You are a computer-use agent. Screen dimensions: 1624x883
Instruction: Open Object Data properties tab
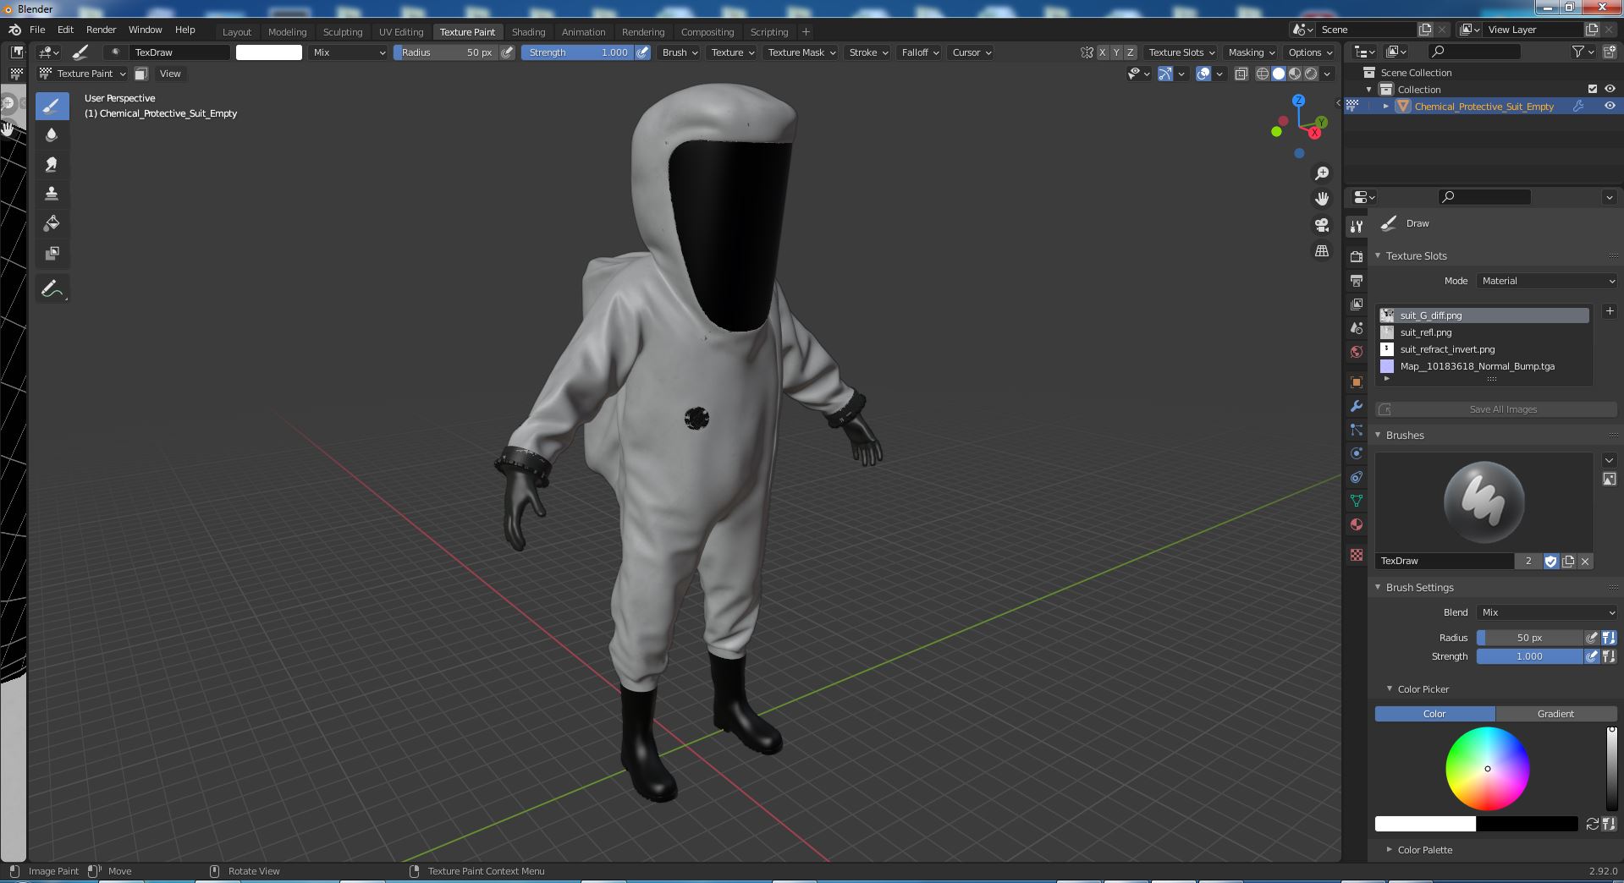coord(1357,501)
